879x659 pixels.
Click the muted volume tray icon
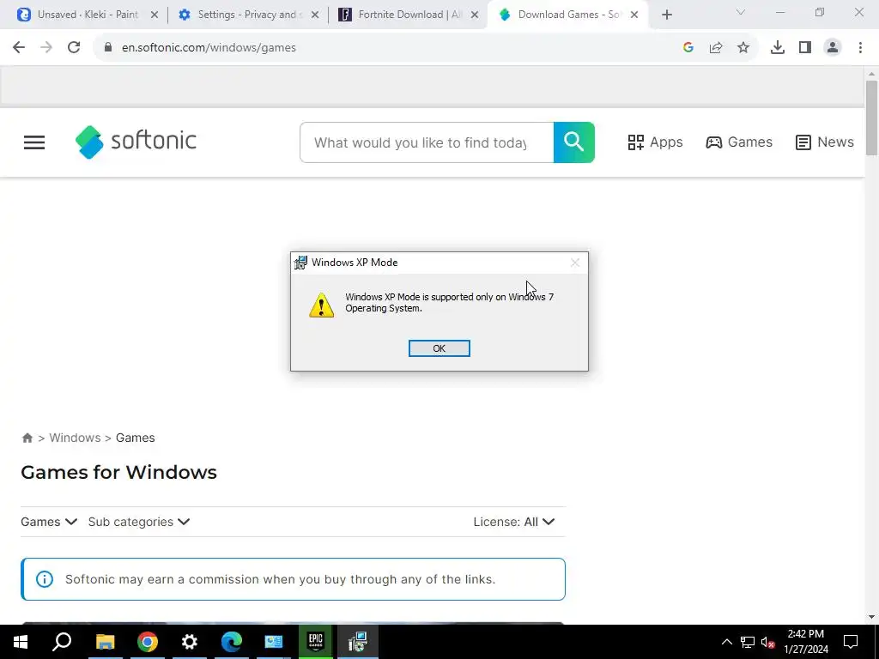[x=768, y=642]
